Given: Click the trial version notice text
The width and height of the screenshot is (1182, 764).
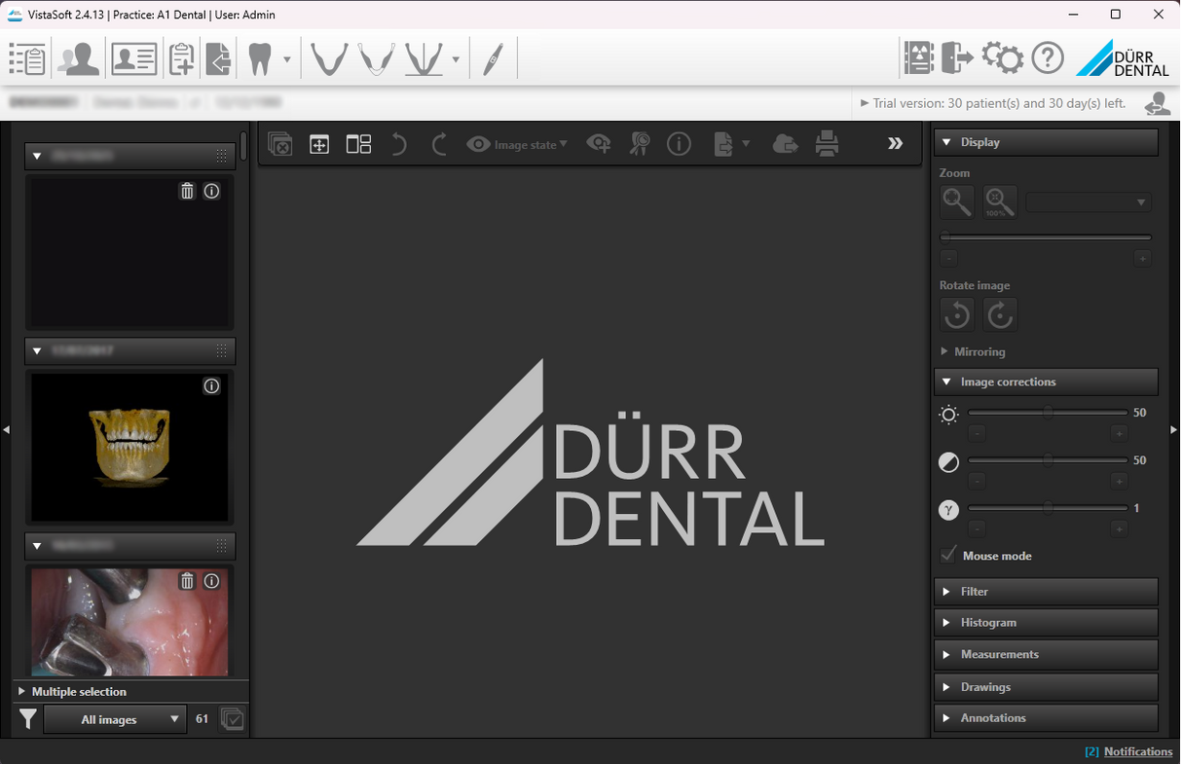Looking at the screenshot, I should [x=993, y=103].
